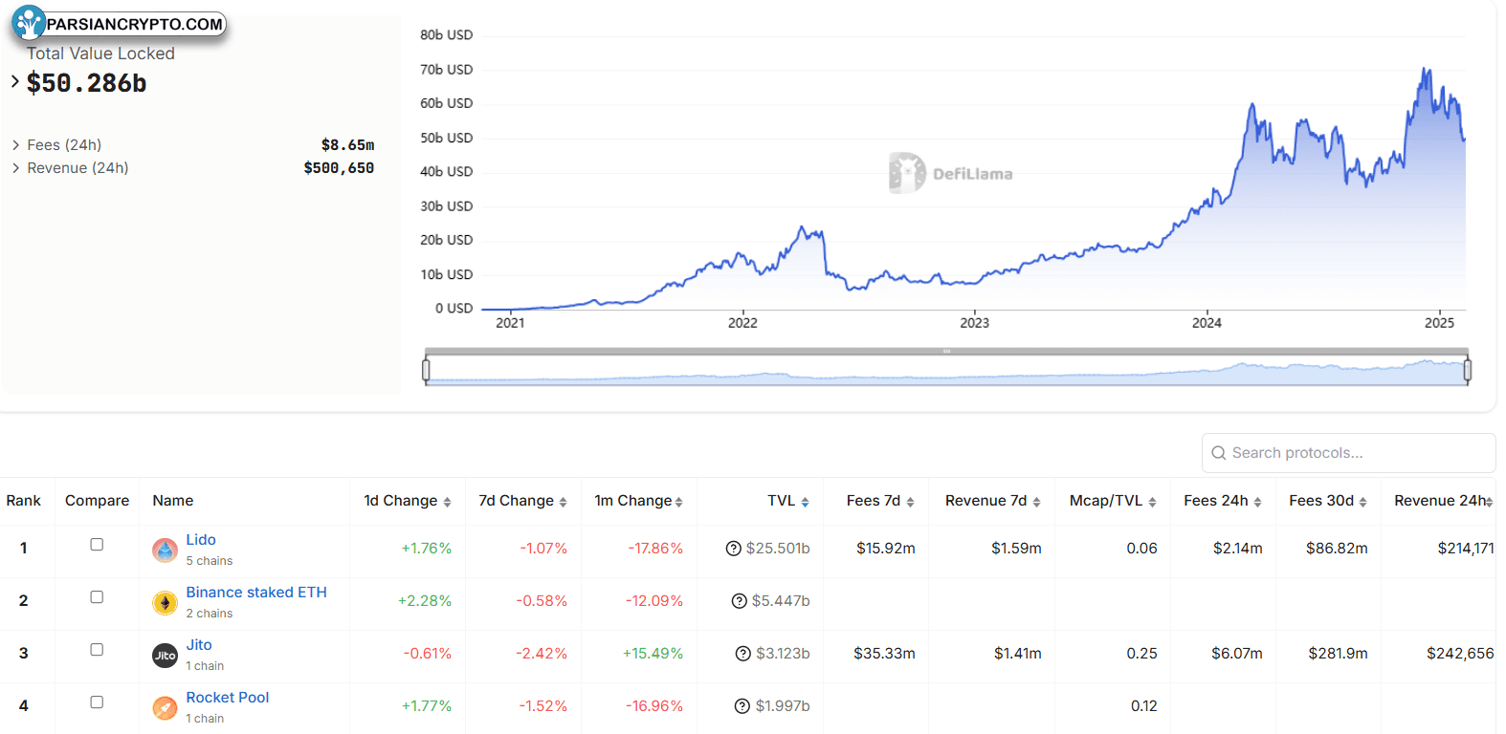Grab the right handle of chart range slider

point(1467,370)
